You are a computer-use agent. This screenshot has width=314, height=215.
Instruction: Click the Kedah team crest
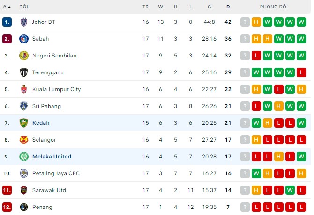(24, 123)
